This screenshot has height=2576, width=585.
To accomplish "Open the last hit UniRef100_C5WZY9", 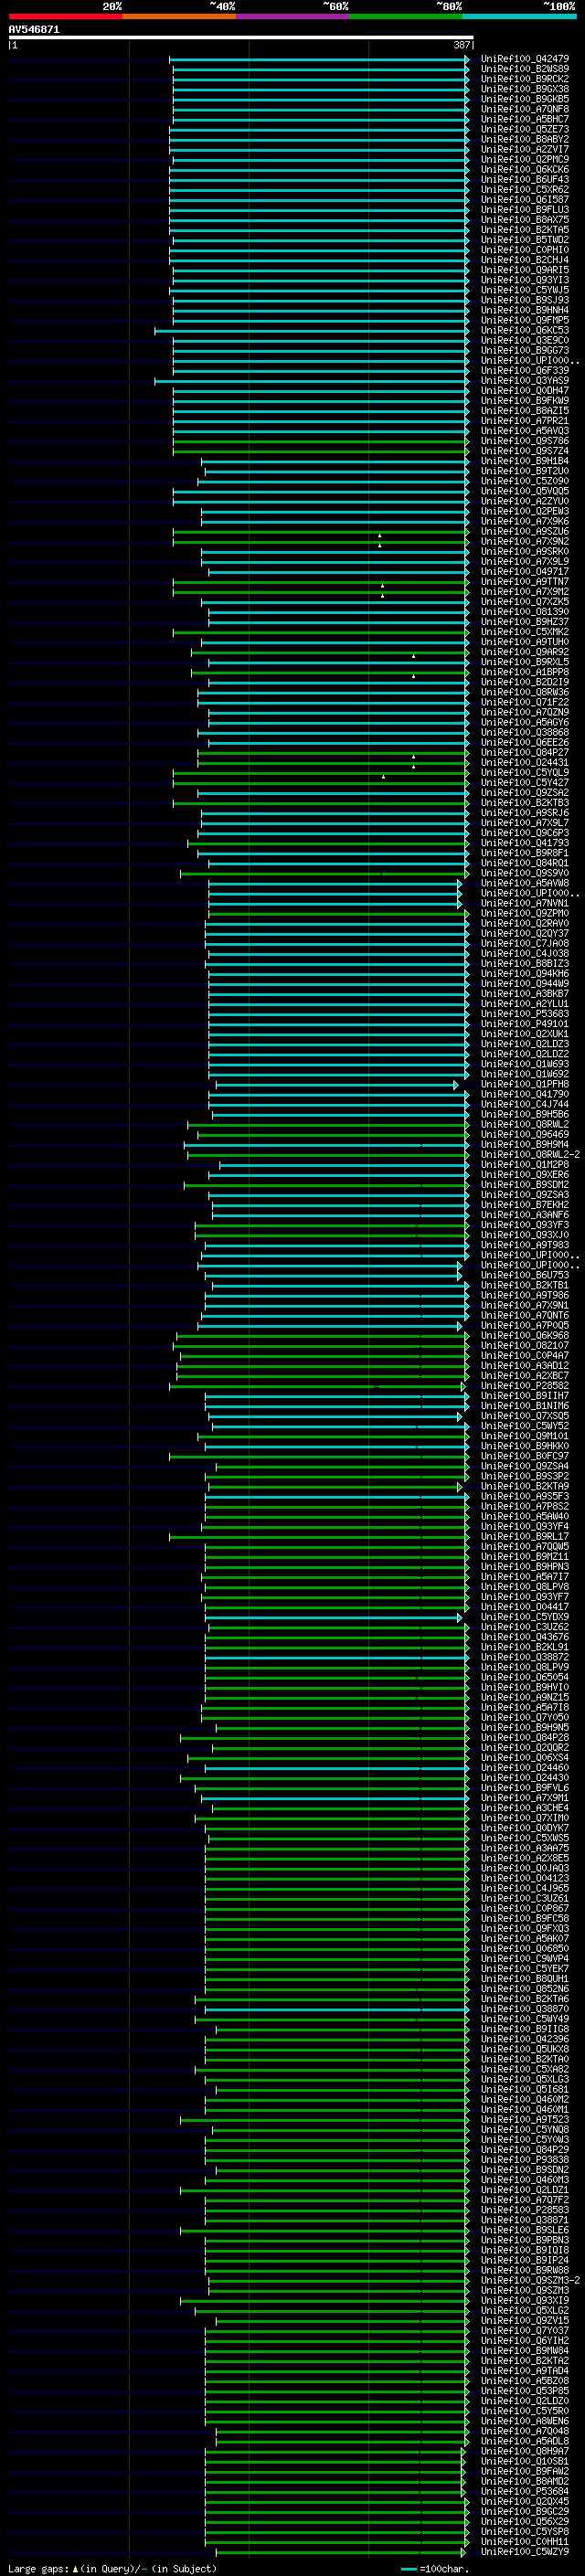I will click(525, 2551).
